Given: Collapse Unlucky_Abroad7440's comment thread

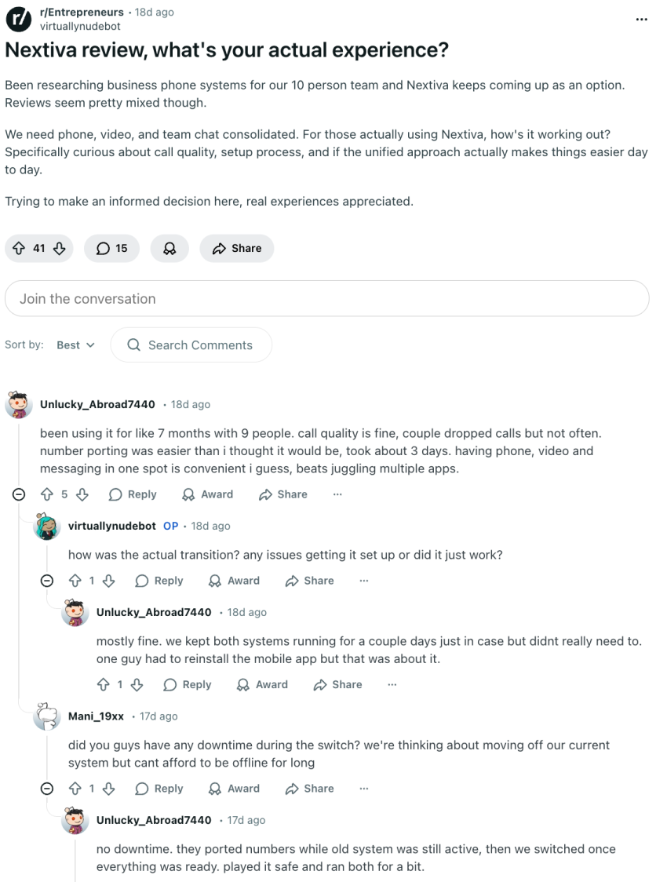Looking at the screenshot, I should point(18,494).
